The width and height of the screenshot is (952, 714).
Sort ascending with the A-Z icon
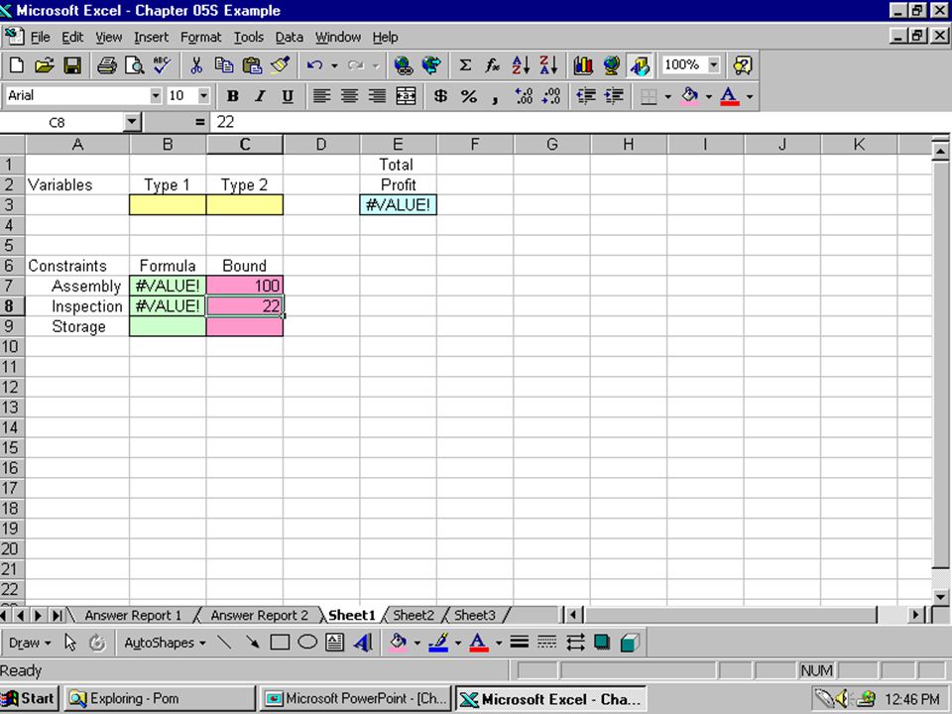click(x=521, y=65)
